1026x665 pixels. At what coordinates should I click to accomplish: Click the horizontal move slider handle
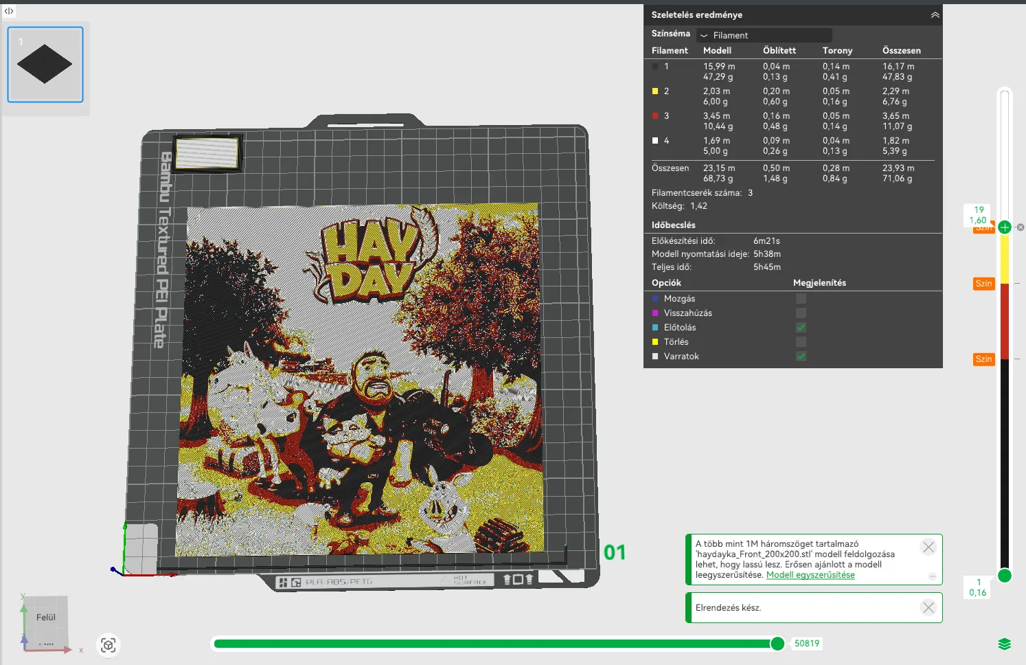pos(777,644)
